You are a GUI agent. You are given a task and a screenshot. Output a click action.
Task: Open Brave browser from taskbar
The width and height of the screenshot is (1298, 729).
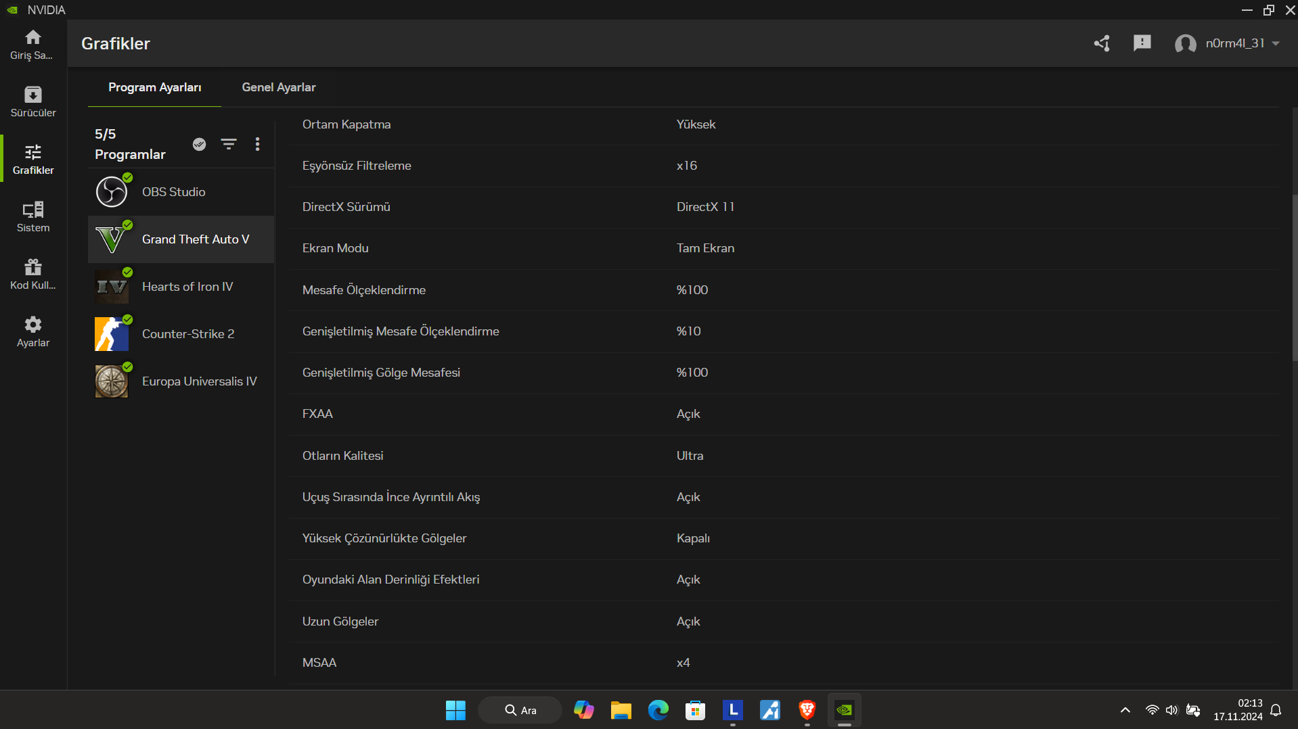click(x=807, y=710)
